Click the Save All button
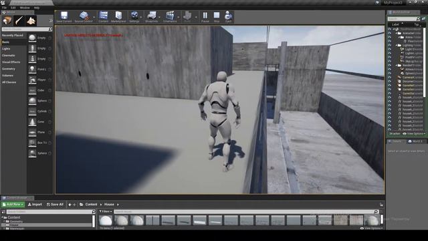428x241 pixels. [x=55, y=204]
